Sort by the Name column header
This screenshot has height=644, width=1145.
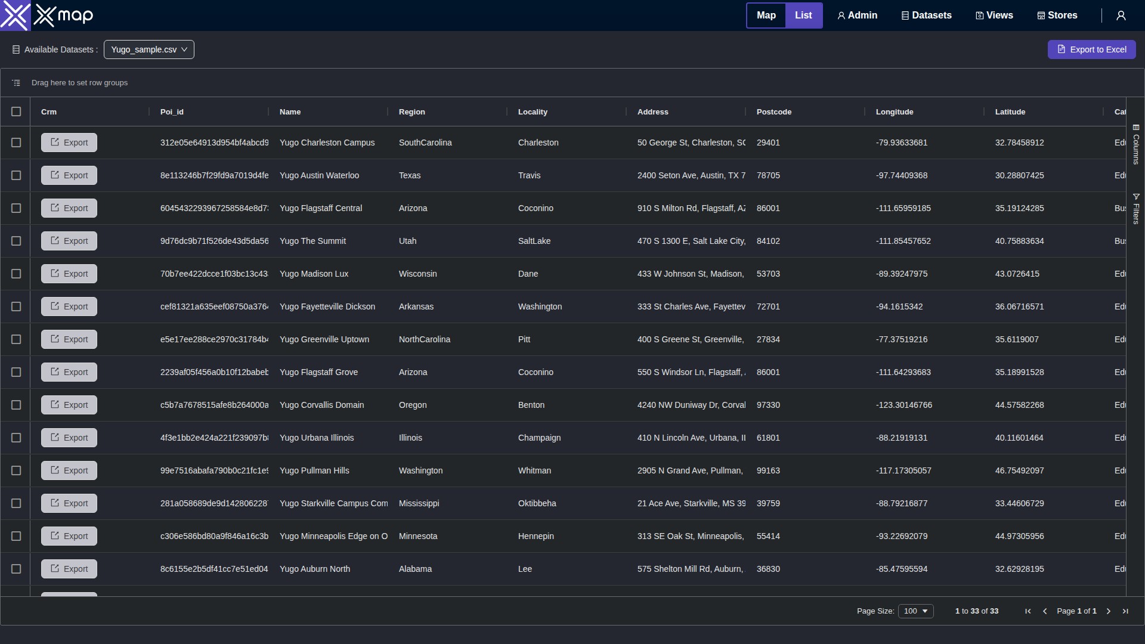pyautogui.click(x=290, y=112)
